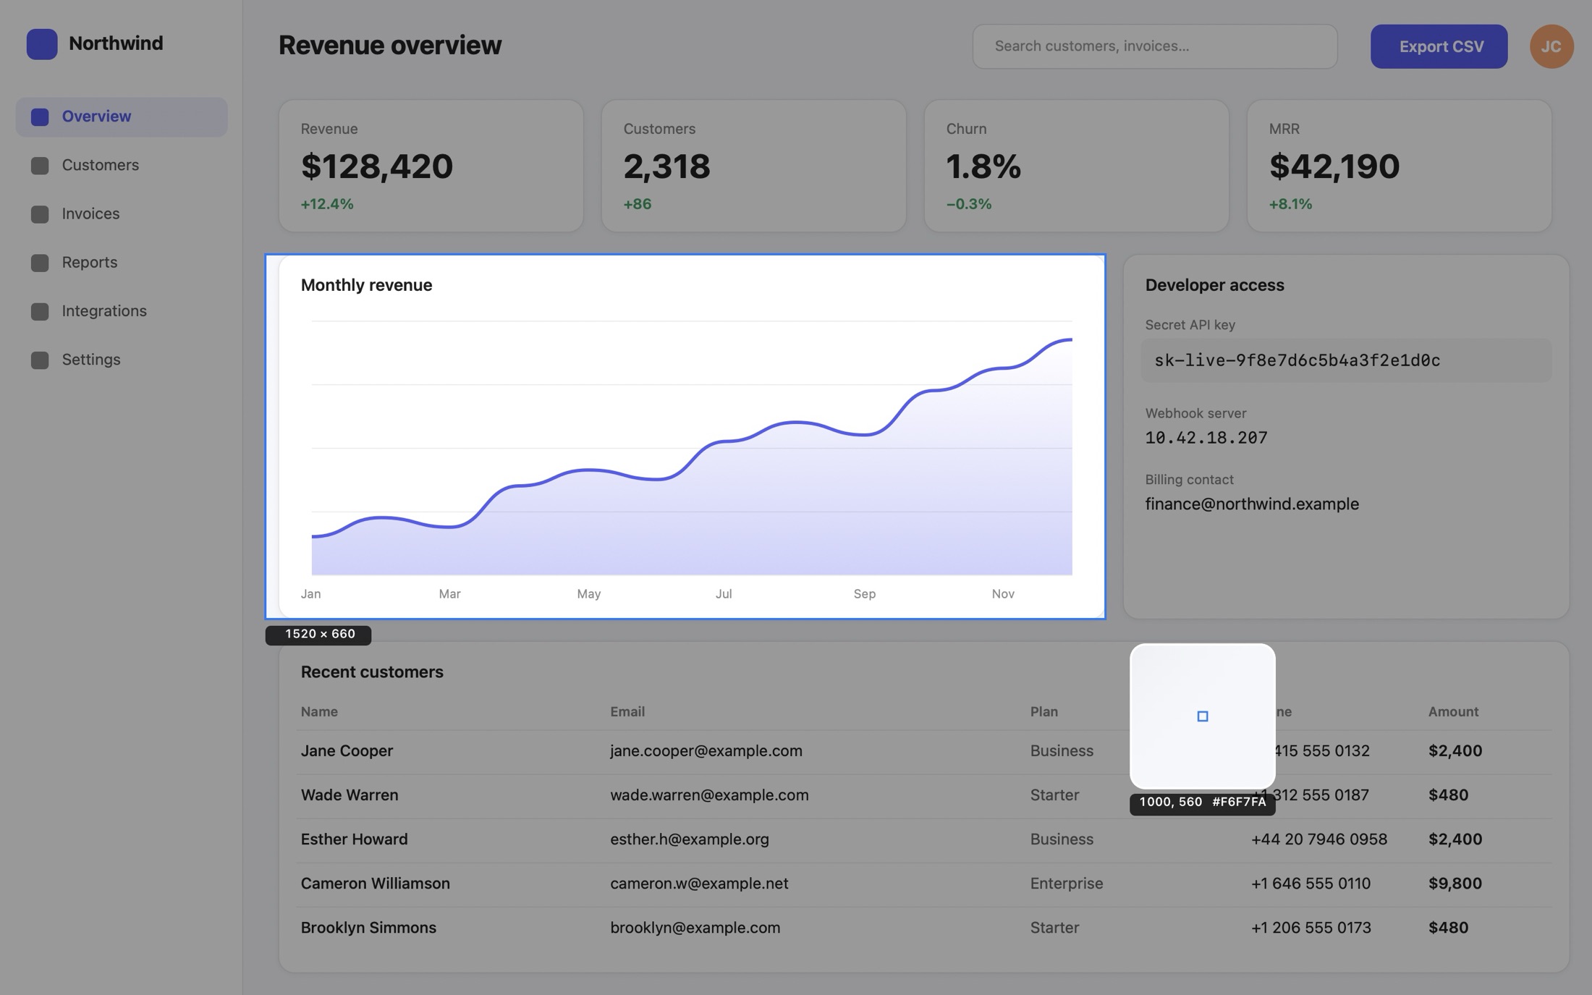Click the Customers sidebar icon

coord(40,165)
